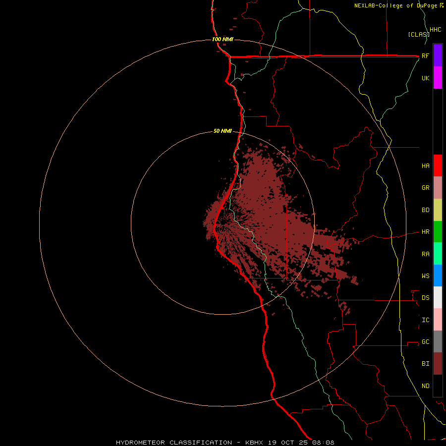Image resolution: width=446 pixels, height=446 pixels.
Task: Click the RA legend label
Action: pos(426,254)
